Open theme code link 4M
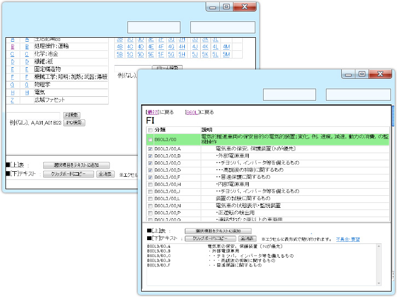The height and width of the screenshot is (297, 397). 226,47
